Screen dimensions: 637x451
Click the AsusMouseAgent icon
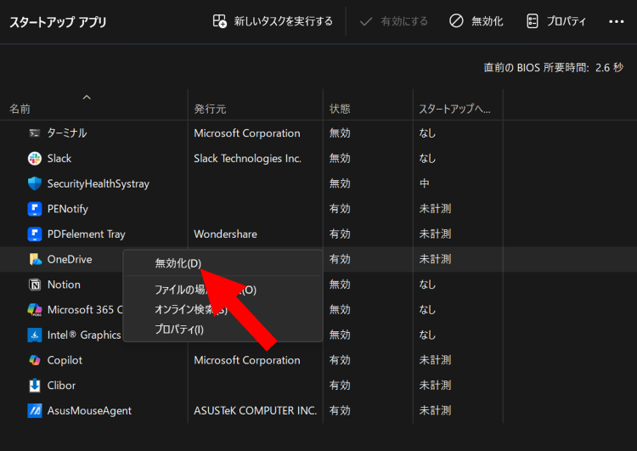point(35,411)
